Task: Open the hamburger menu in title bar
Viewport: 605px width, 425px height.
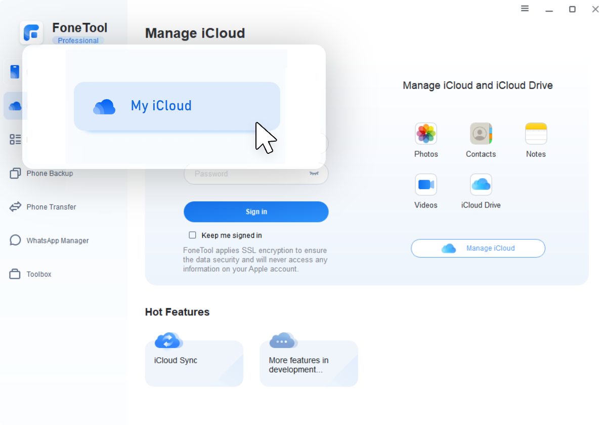Action: pos(525,9)
